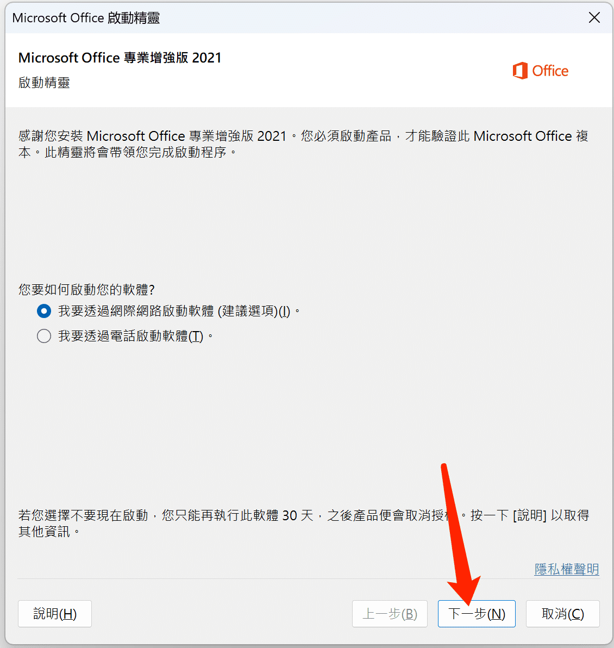Click the 啟動精靈 subtitle under the heading
Image resolution: width=614 pixels, height=648 pixels.
44,83
